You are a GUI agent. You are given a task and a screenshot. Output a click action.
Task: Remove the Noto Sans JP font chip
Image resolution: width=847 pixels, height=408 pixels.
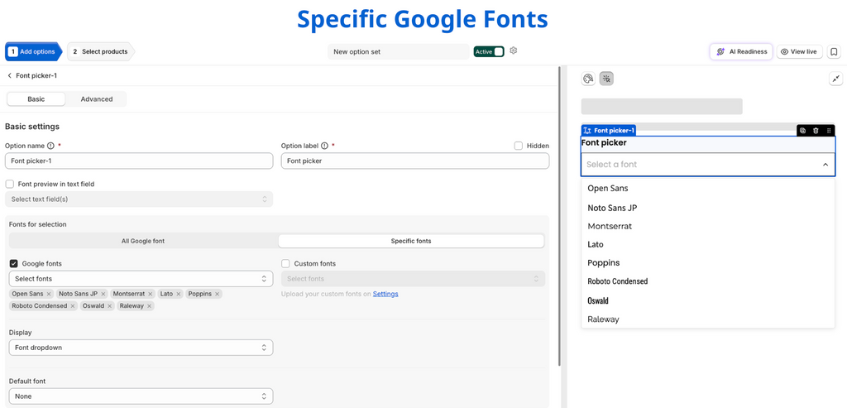pyautogui.click(x=103, y=294)
